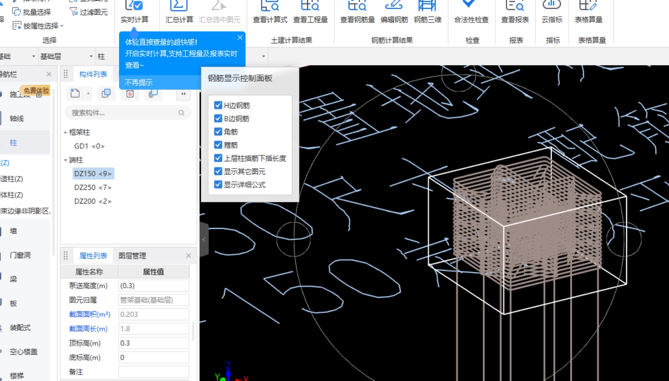Image resolution: width=669 pixels, height=381 pixels.
Task: Switch to 构件列表 tab
Action: pyautogui.click(x=93, y=74)
